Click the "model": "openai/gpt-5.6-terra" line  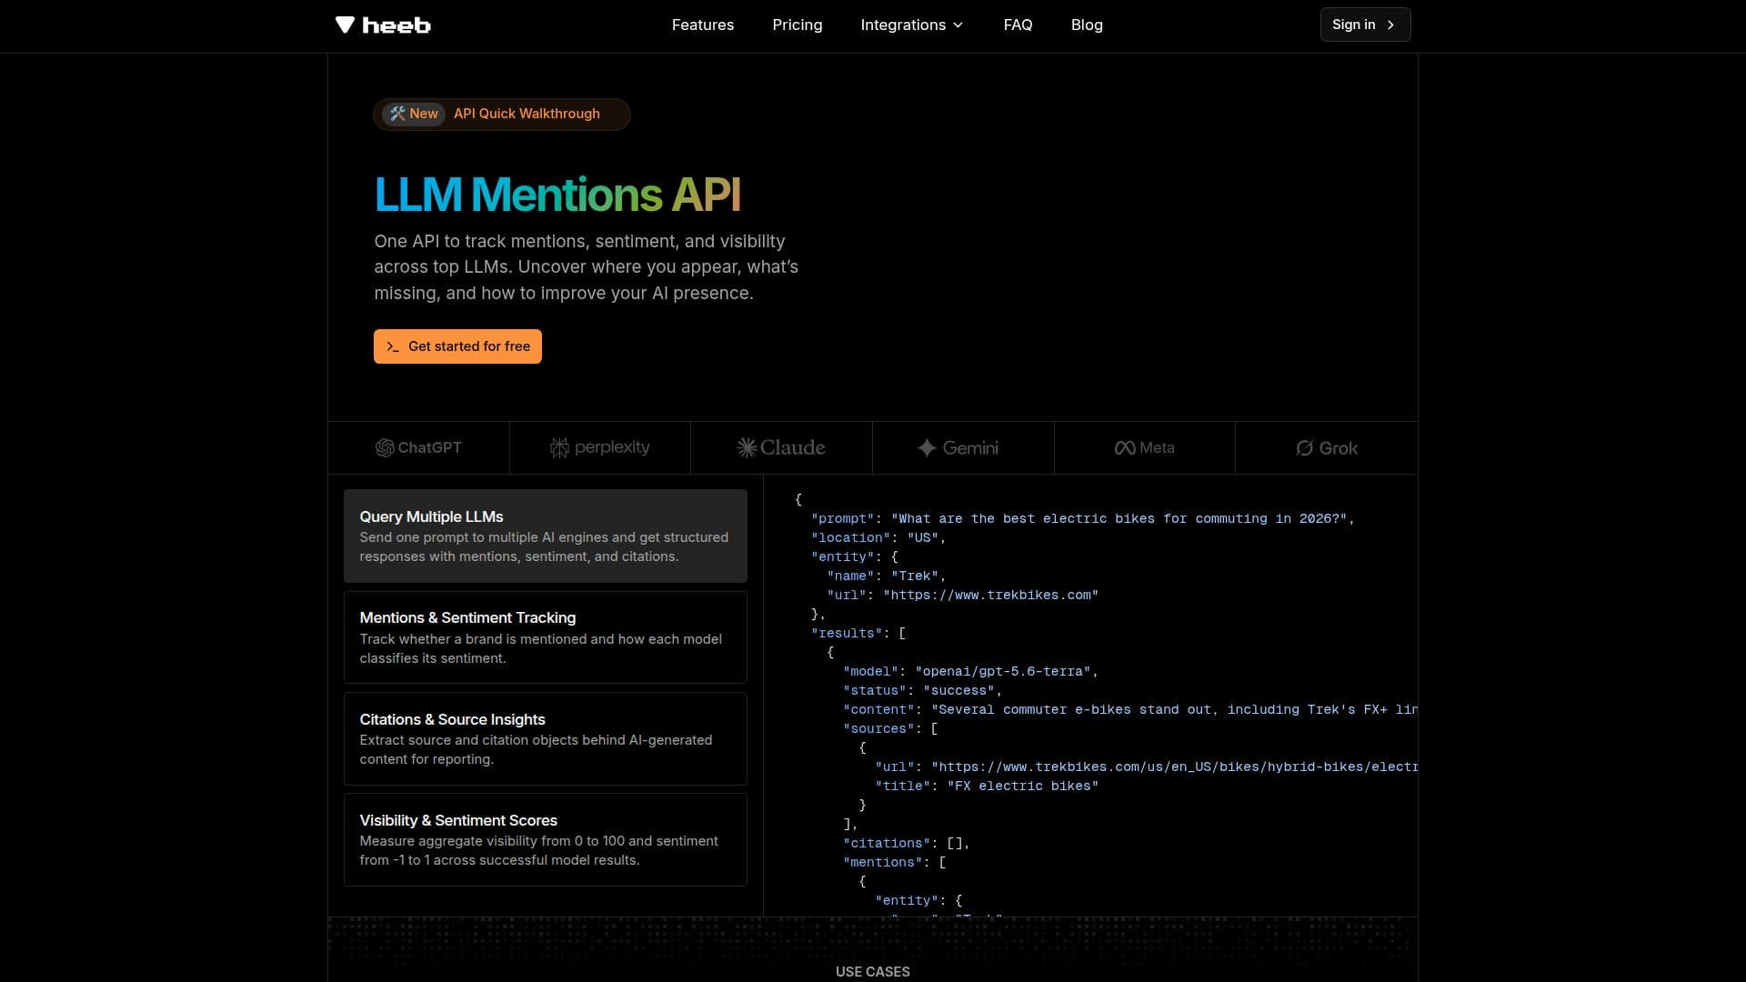pos(970,671)
